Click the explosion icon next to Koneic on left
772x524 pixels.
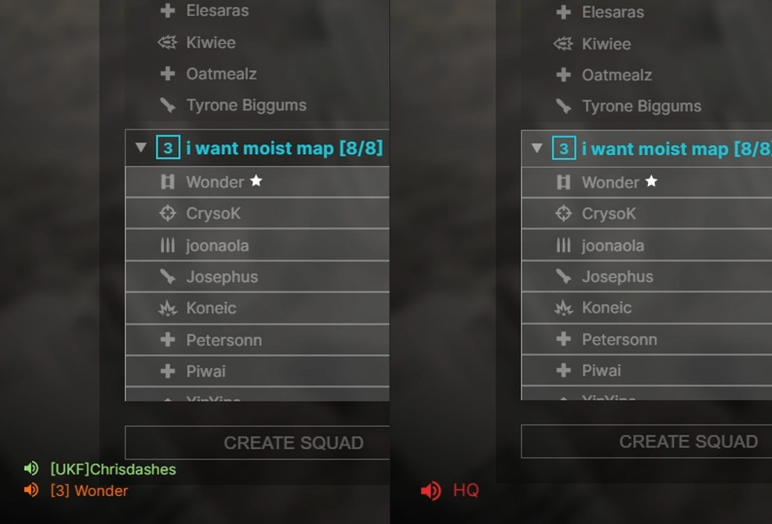point(168,308)
